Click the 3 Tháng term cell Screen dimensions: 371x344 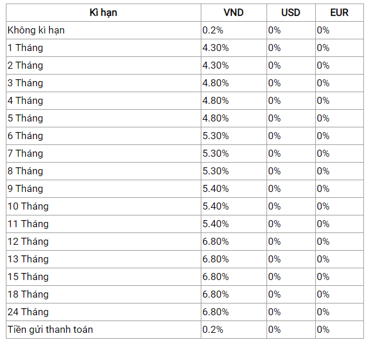103,83
